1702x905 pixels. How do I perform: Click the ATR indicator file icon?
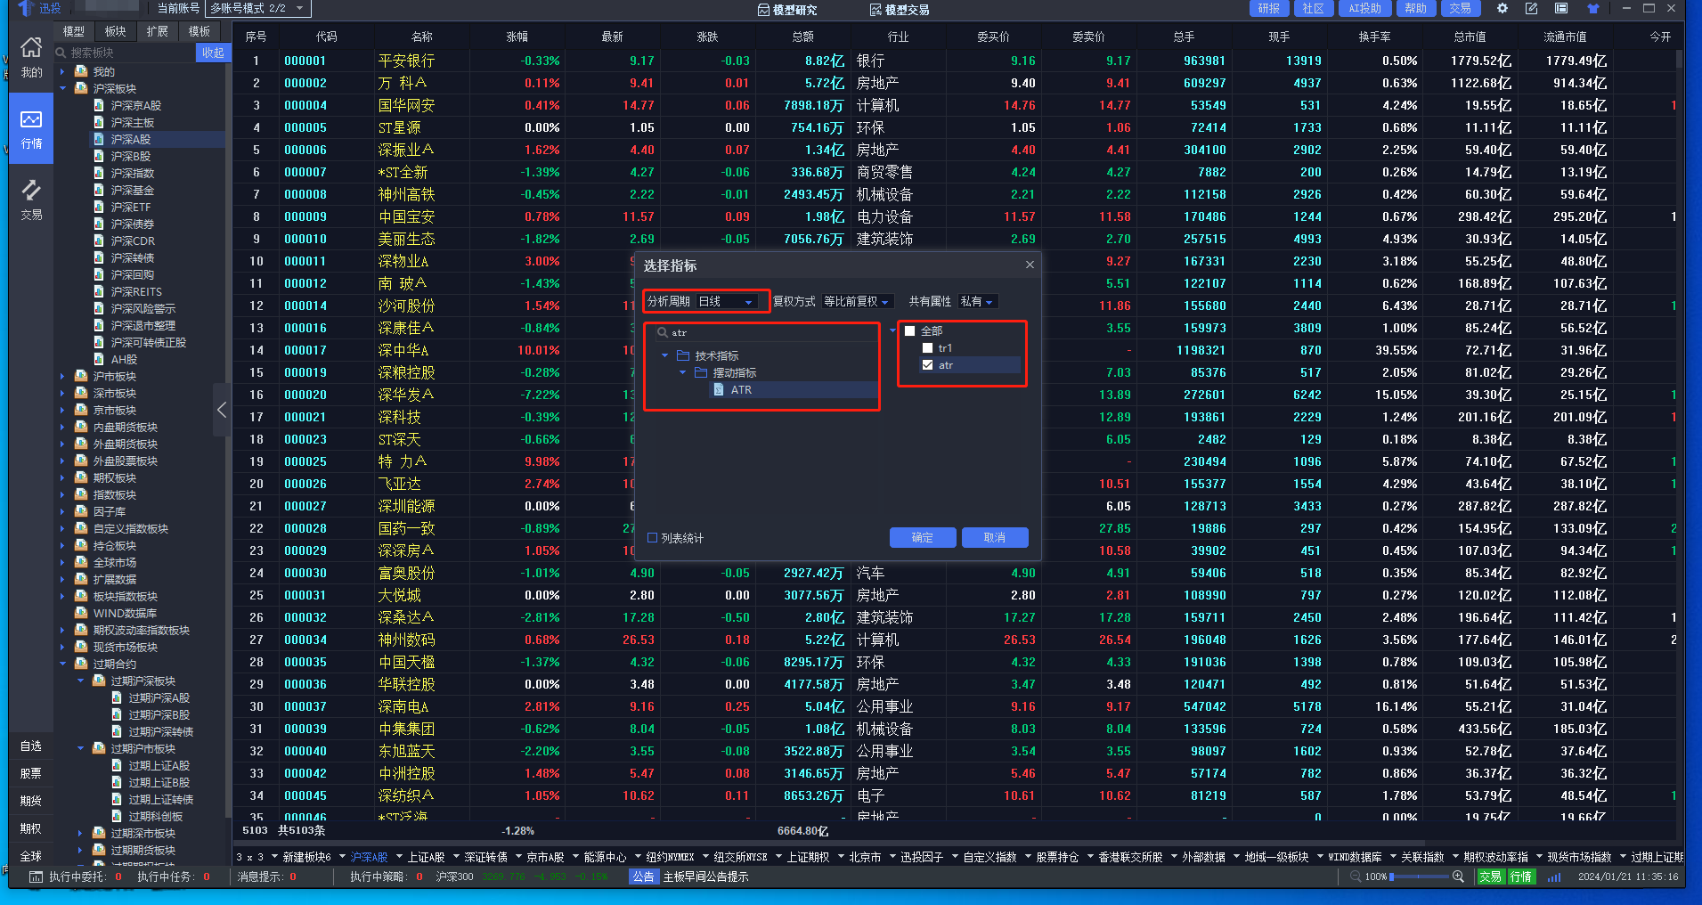(719, 389)
